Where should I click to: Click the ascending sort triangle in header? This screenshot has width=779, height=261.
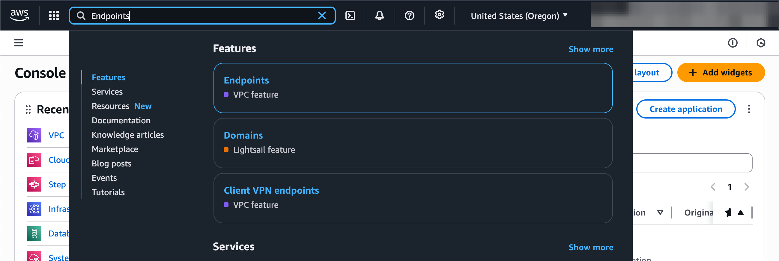point(740,213)
